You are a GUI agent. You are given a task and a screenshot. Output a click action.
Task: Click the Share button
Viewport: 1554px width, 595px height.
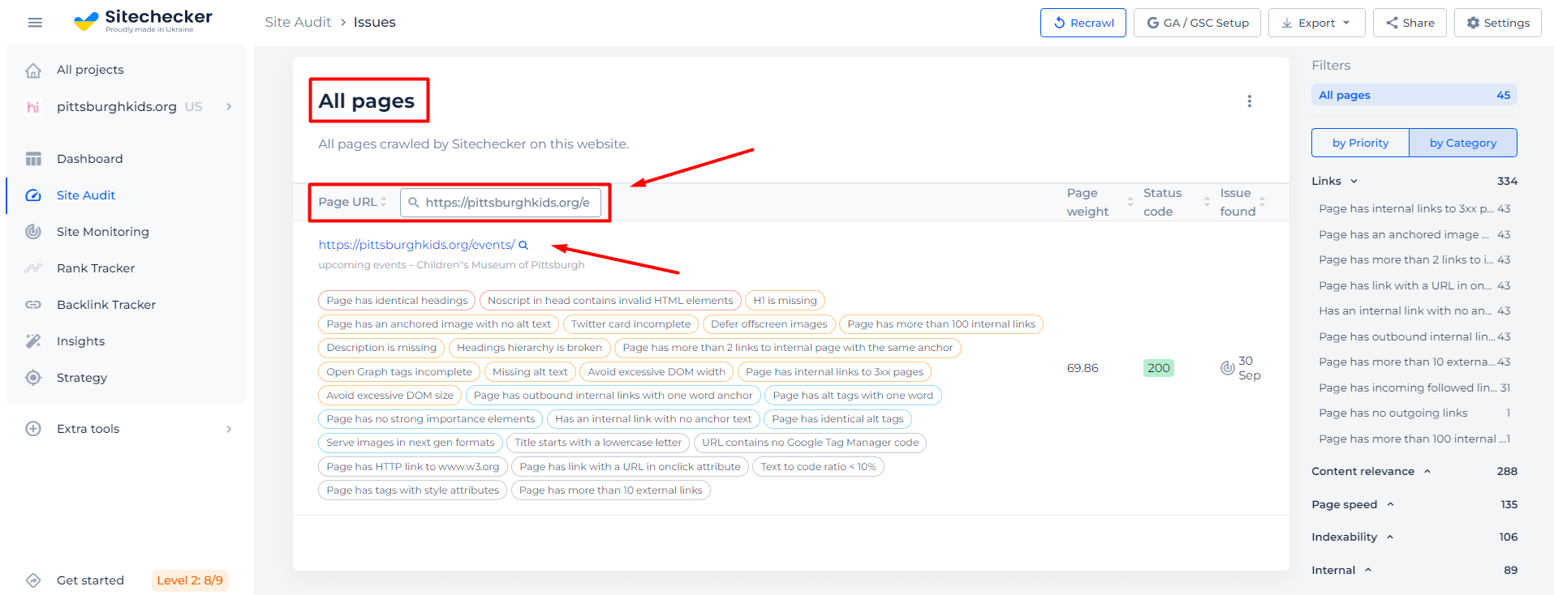1410,23
